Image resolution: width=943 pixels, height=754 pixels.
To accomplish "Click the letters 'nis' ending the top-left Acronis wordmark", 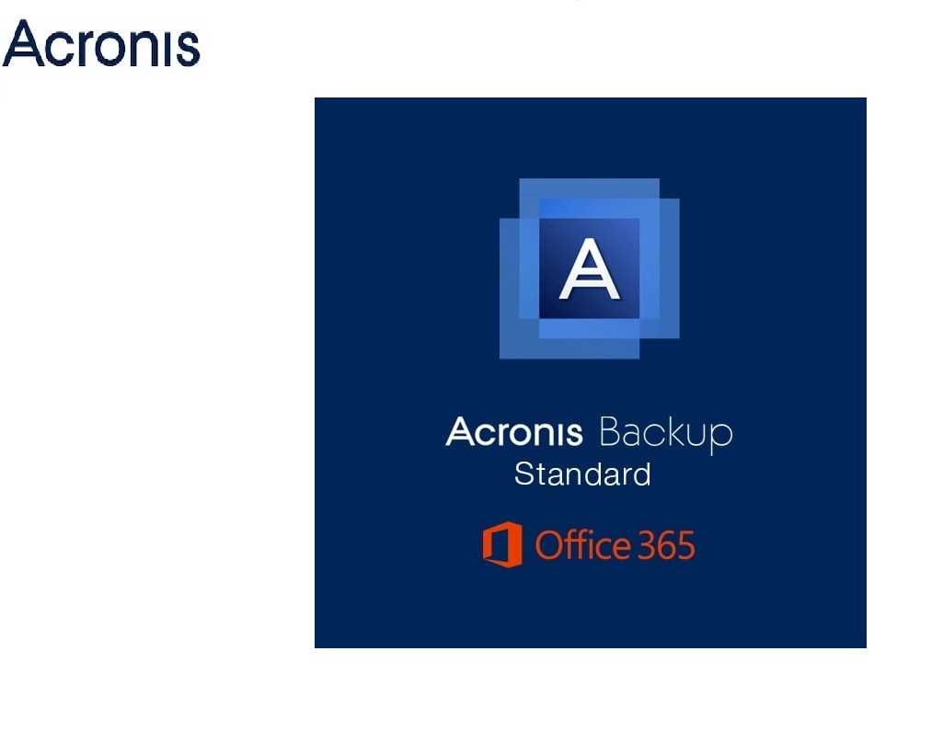I will click(166, 46).
